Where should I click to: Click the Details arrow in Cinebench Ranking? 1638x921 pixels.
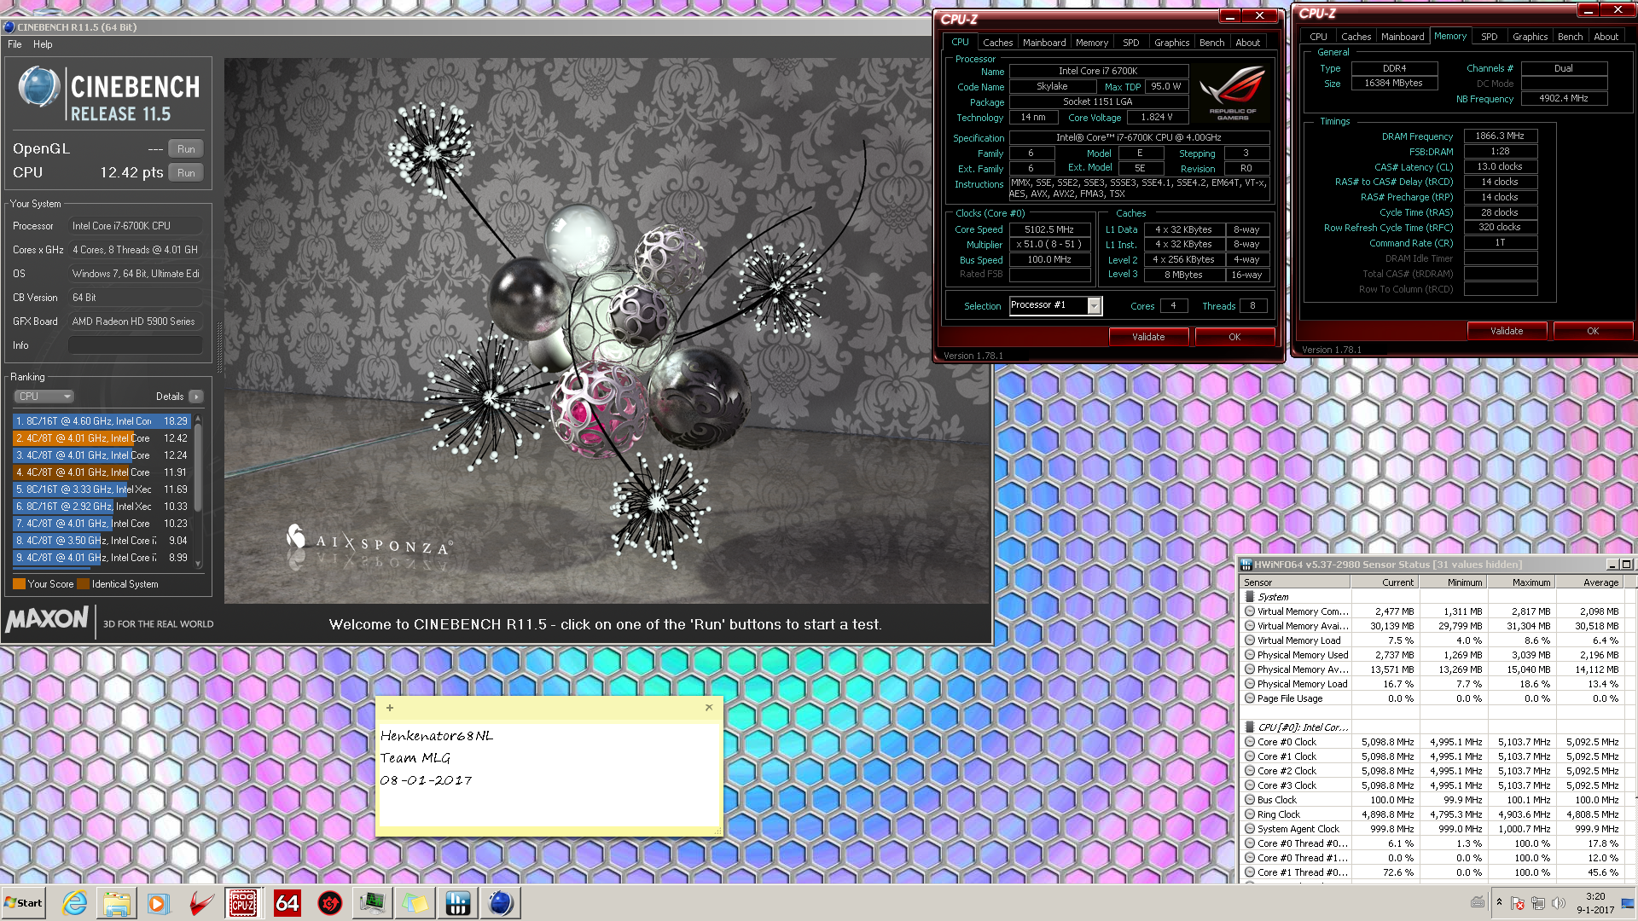[196, 397]
